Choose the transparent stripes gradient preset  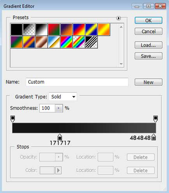tap(91, 42)
